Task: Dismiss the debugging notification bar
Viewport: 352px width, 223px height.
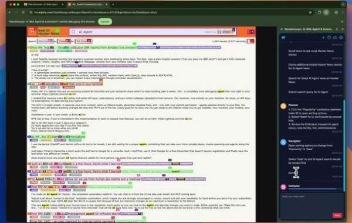Action: point(342,22)
